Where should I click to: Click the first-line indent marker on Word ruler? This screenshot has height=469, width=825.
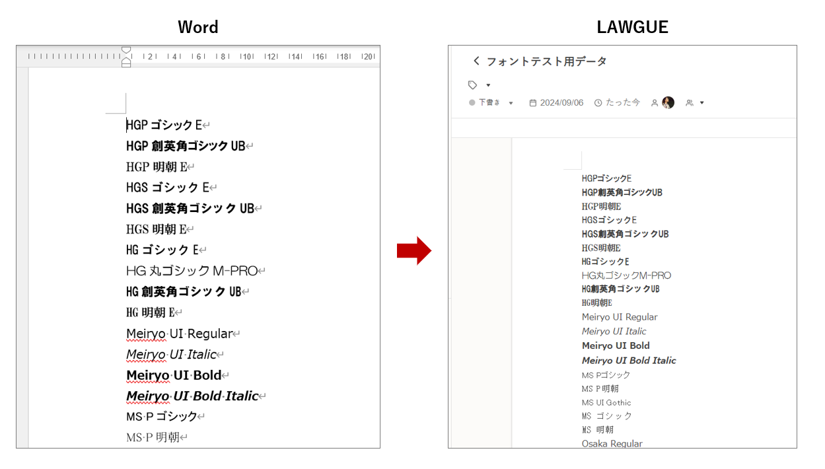pyautogui.click(x=126, y=50)
